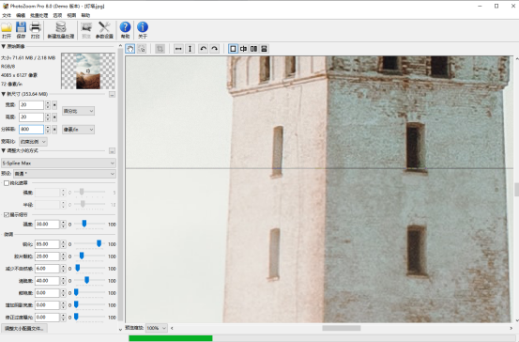Flip the image vertically
This screenshot has height=342, width=519.
[x=190, y=49]
